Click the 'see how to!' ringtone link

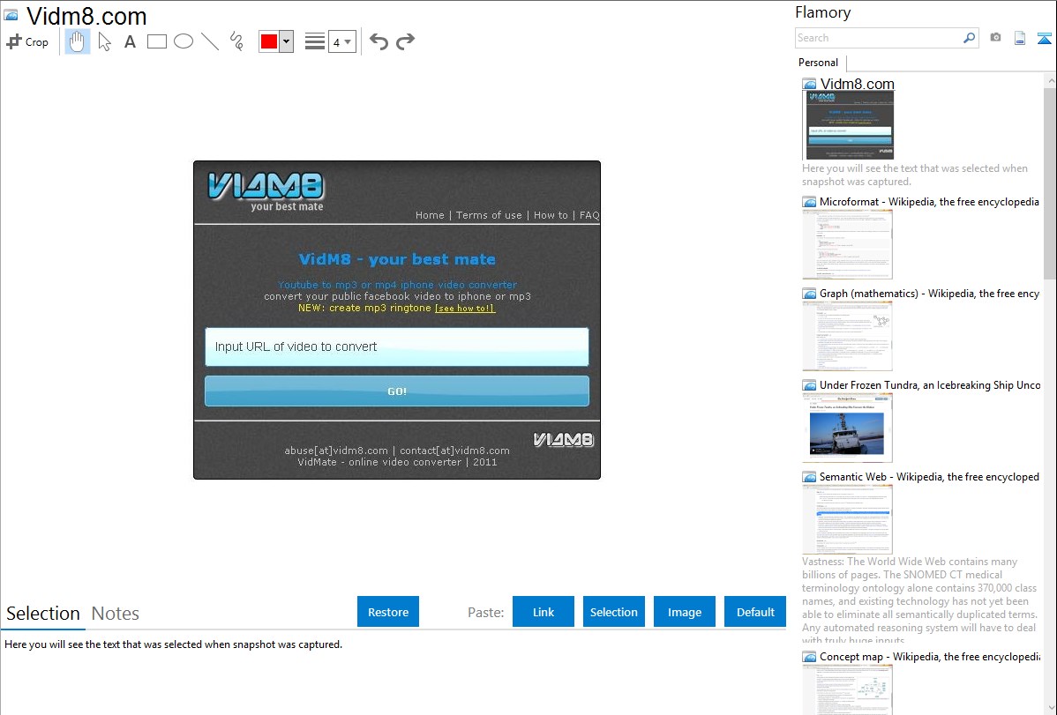pyautogui.click(x=465, y=308)
